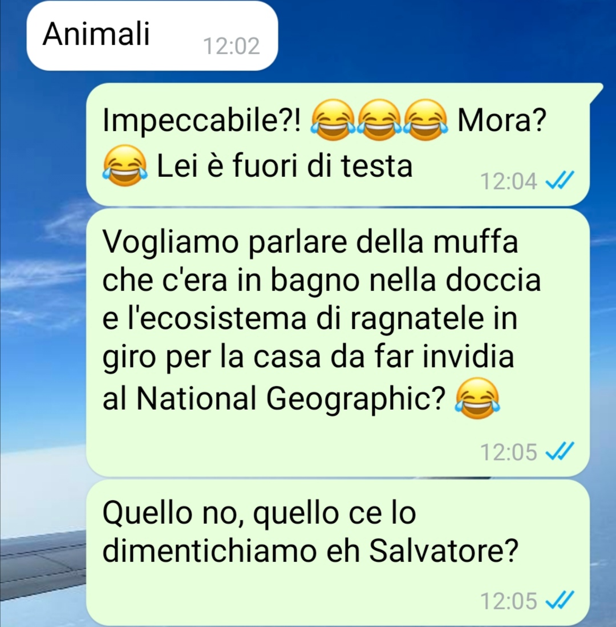Tap the received "Animali" message bubble
Image resolution: width=616 pixels, height=627 pixels.
[x=152, y=36]
